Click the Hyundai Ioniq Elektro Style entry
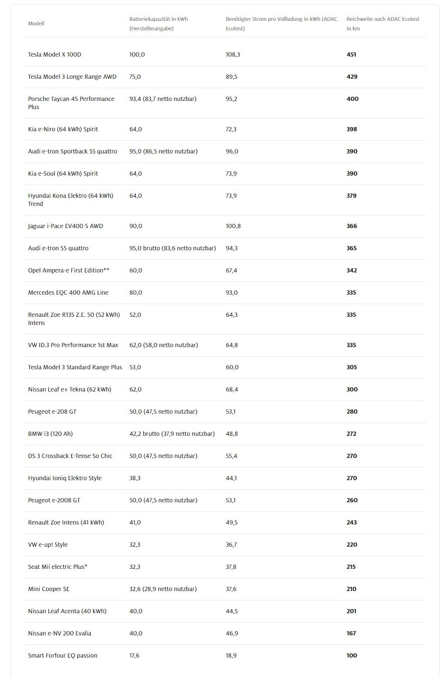Image resolution: width=448 pixels, height=677 pixels. point(65,478)
